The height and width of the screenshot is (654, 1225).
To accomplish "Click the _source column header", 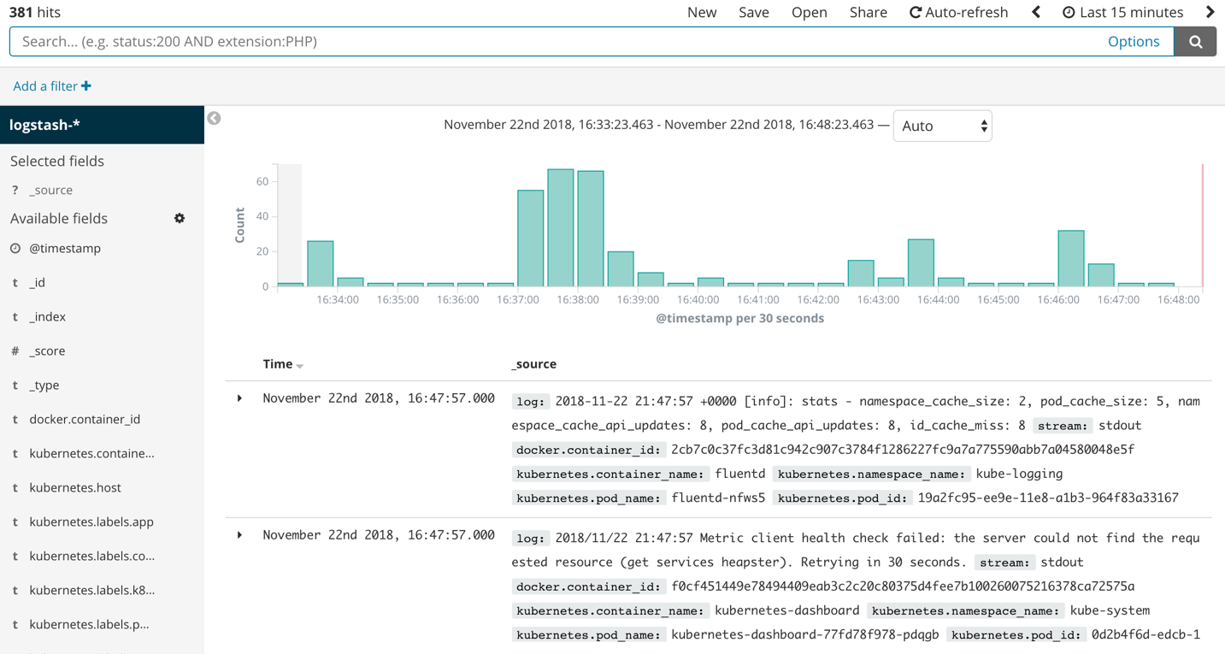I will point(534,364).
